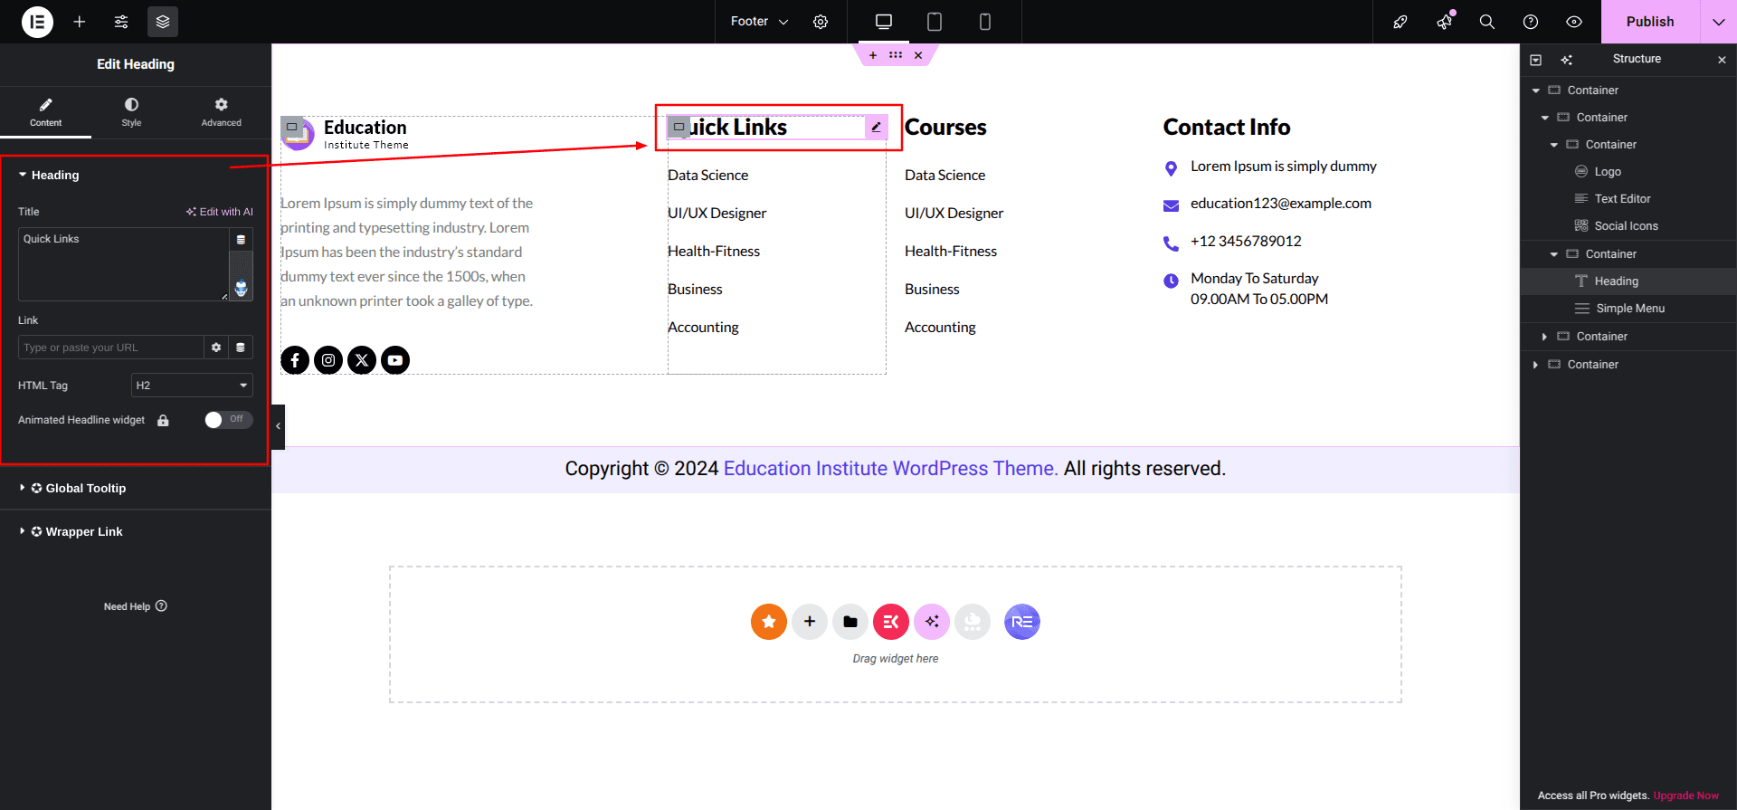Image resolution: width=1737 pixels, height=810 pixels.
Task: Click the Quick Links edit pencil
Action: tap(876, 128)
